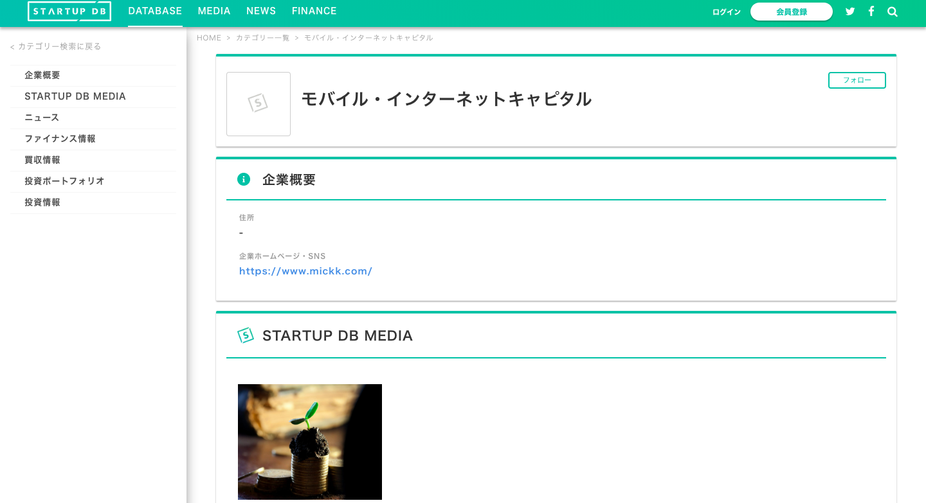Screen dimensions: 926x503
Task: Open the DATABASE menu item
Action: (155, 11)
